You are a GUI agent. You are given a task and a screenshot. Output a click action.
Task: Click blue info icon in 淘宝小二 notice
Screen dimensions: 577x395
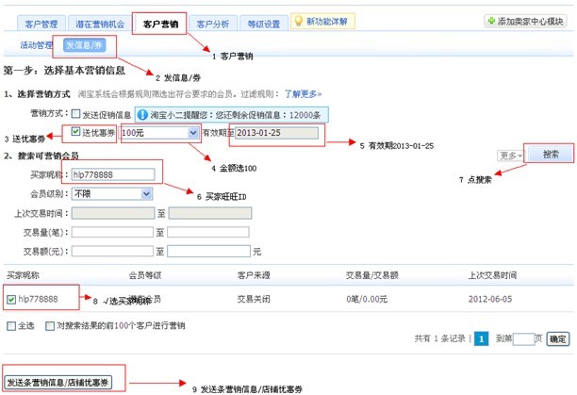click(142, 115)
